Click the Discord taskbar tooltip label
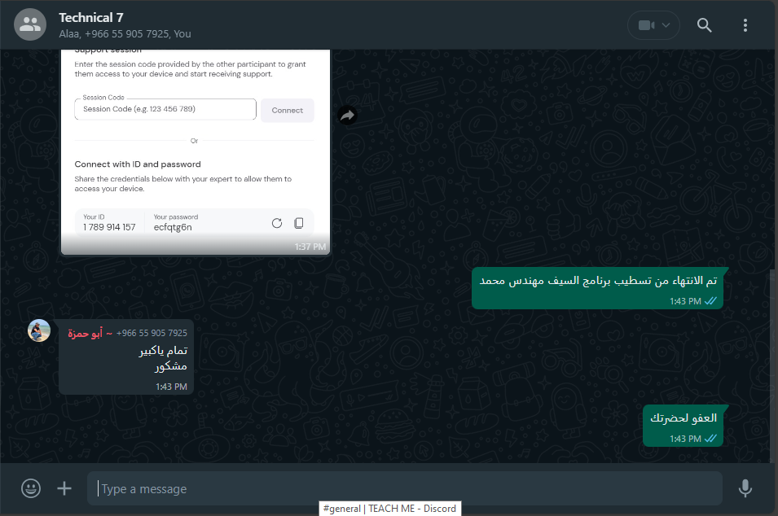 390,509
